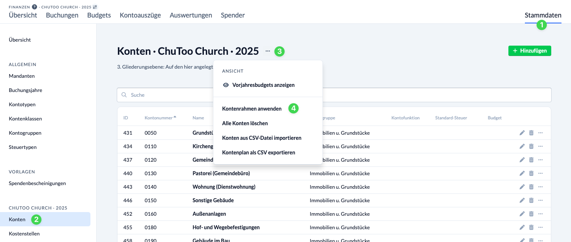Image resolution: width=571 pixels, height=242 pixels.
Task: Edit Hof- und Wegebefestigungen with pencil icon
Action: (x=522, y=227)
